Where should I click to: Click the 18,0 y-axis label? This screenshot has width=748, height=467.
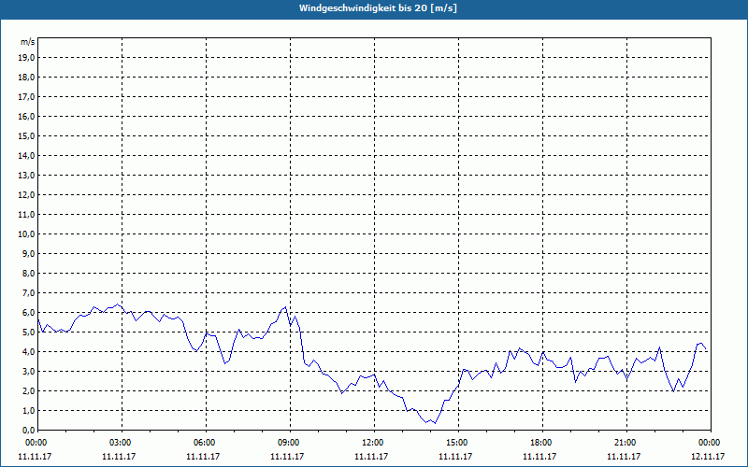coord(26,78)
